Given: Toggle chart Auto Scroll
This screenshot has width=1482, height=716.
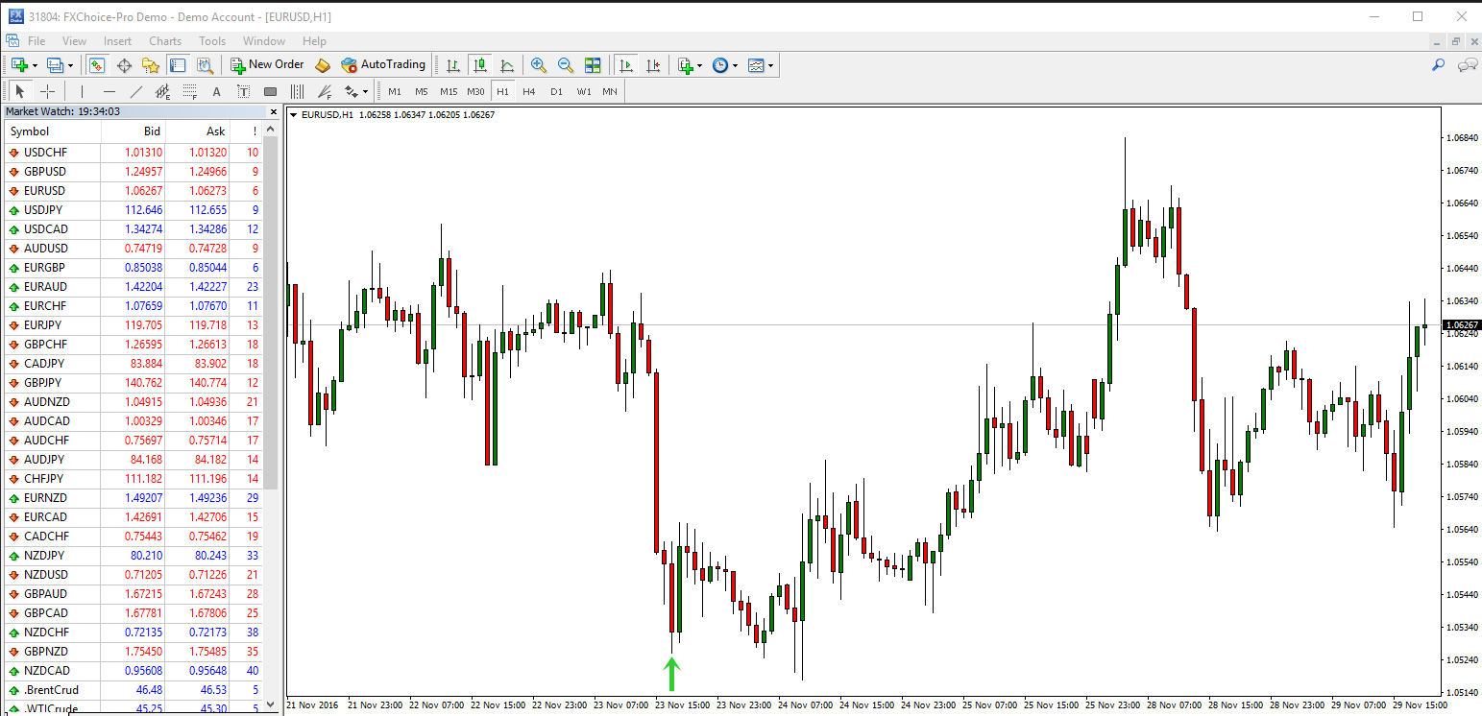Looking at the screenshot, I should point(626,65).
